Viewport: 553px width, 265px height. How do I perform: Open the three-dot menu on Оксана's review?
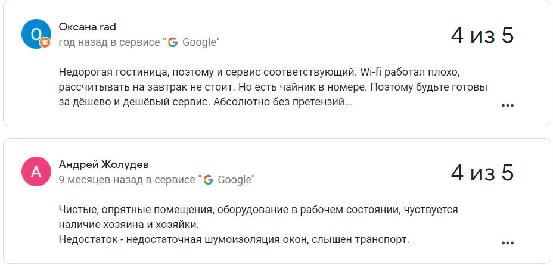[x=507, y=105]
